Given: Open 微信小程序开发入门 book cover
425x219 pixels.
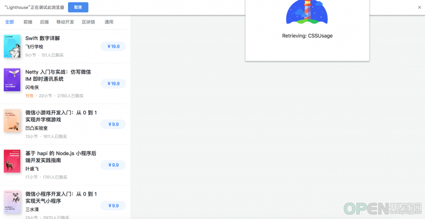Looking at the screenshot, I should (x=12, y=201).
